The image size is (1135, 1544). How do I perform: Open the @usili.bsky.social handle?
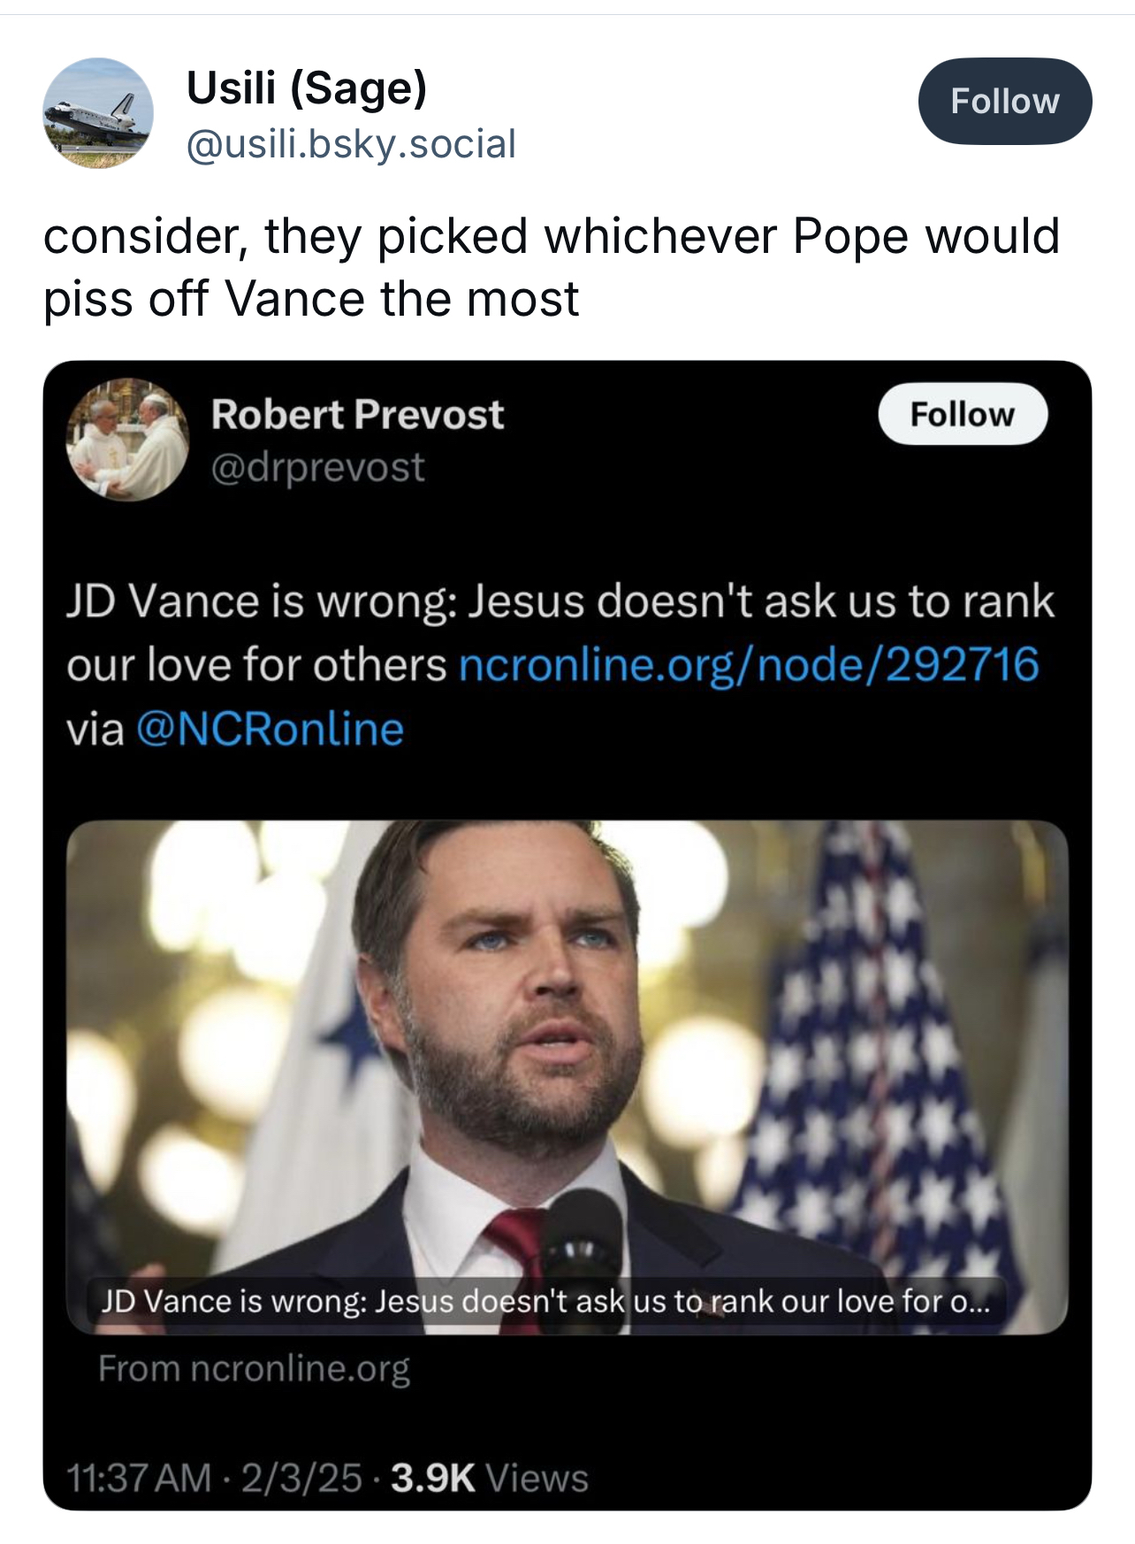[x=350, y=144]
